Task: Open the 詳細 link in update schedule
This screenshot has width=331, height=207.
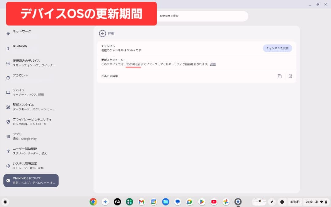Action: tap(213, 64)
